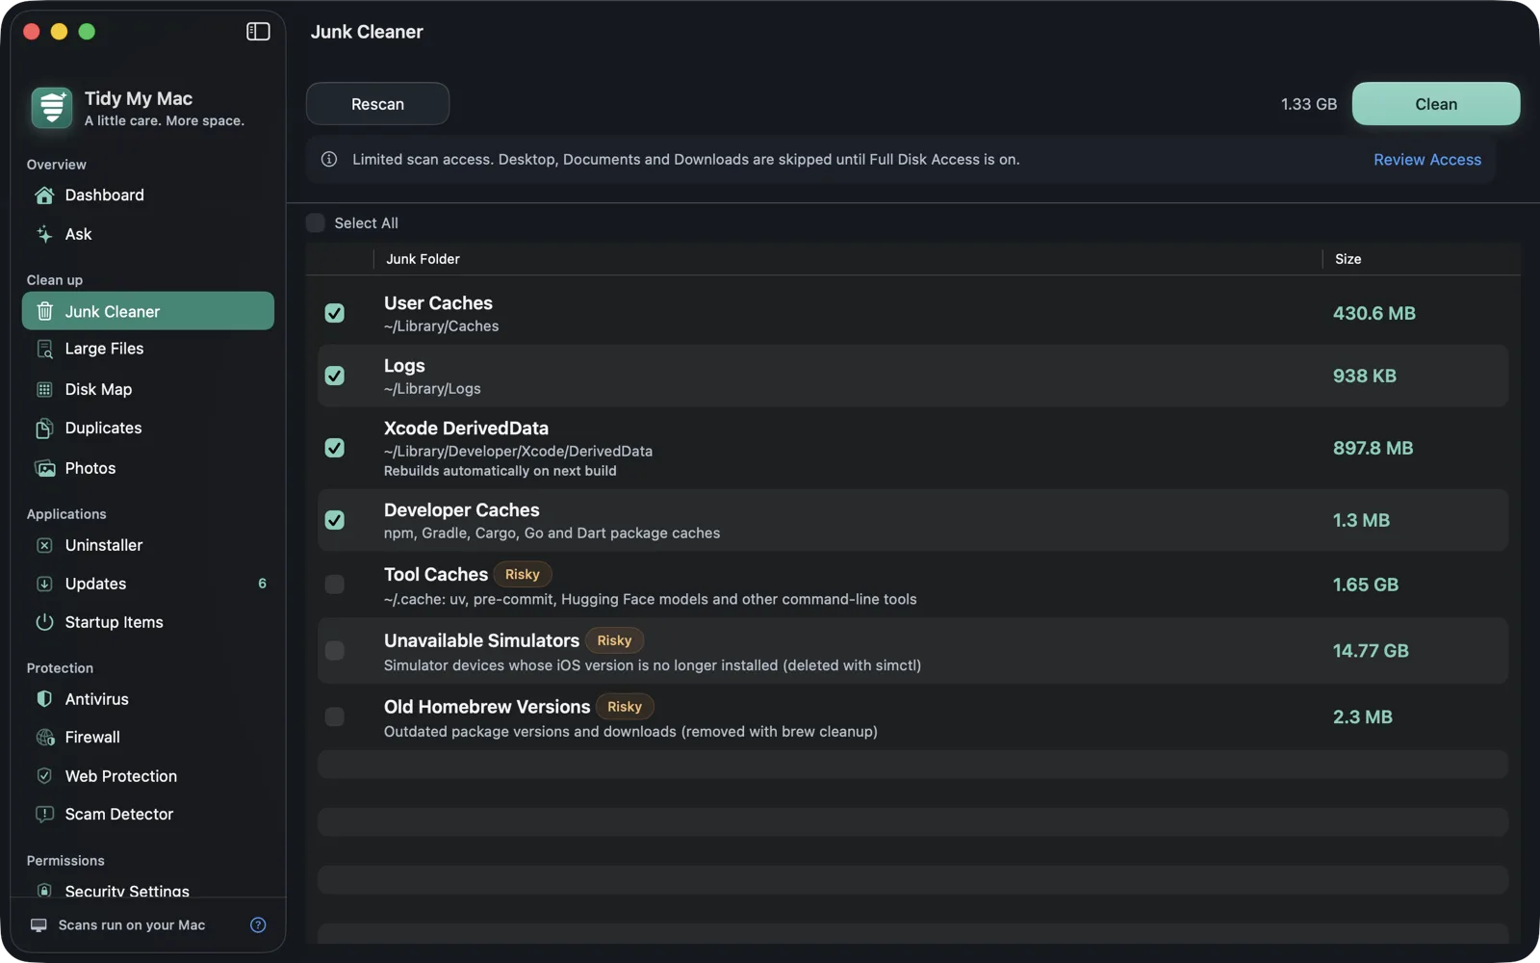The width and height of the screenshot is (1540, 963).
Task: Open the Updates download icon
Action: click(x=44, y=584)
